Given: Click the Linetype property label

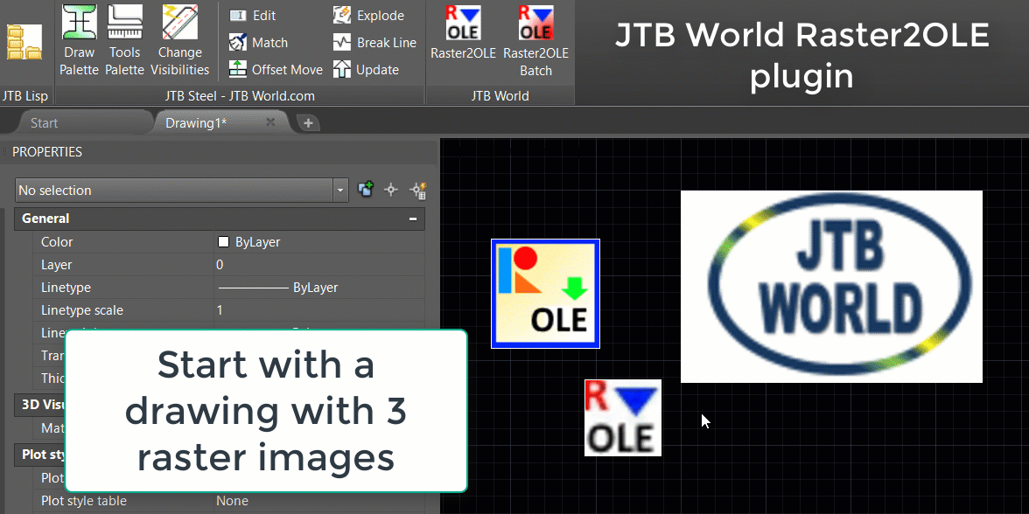Looking at the screenshot, I should coord(66,288).
